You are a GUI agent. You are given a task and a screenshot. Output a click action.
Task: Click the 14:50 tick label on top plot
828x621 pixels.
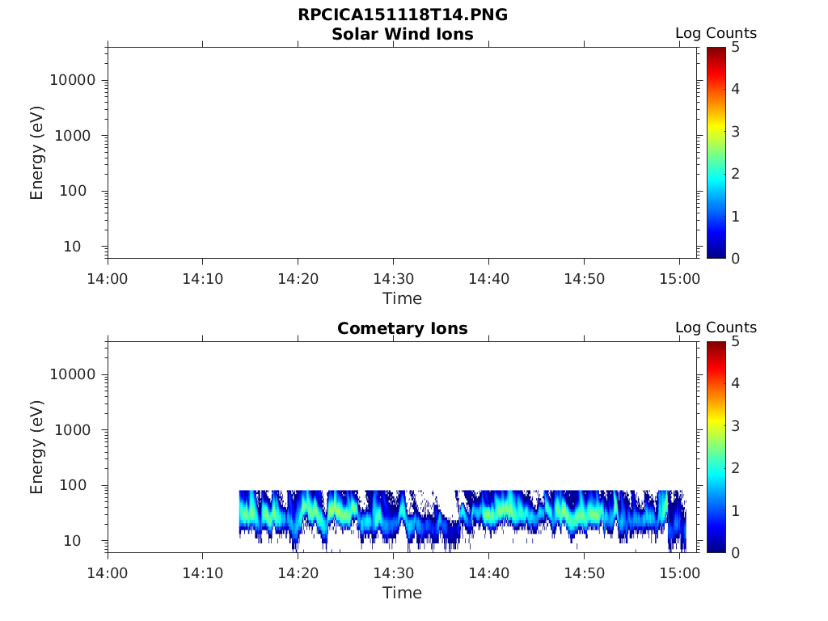click(584, 279)
